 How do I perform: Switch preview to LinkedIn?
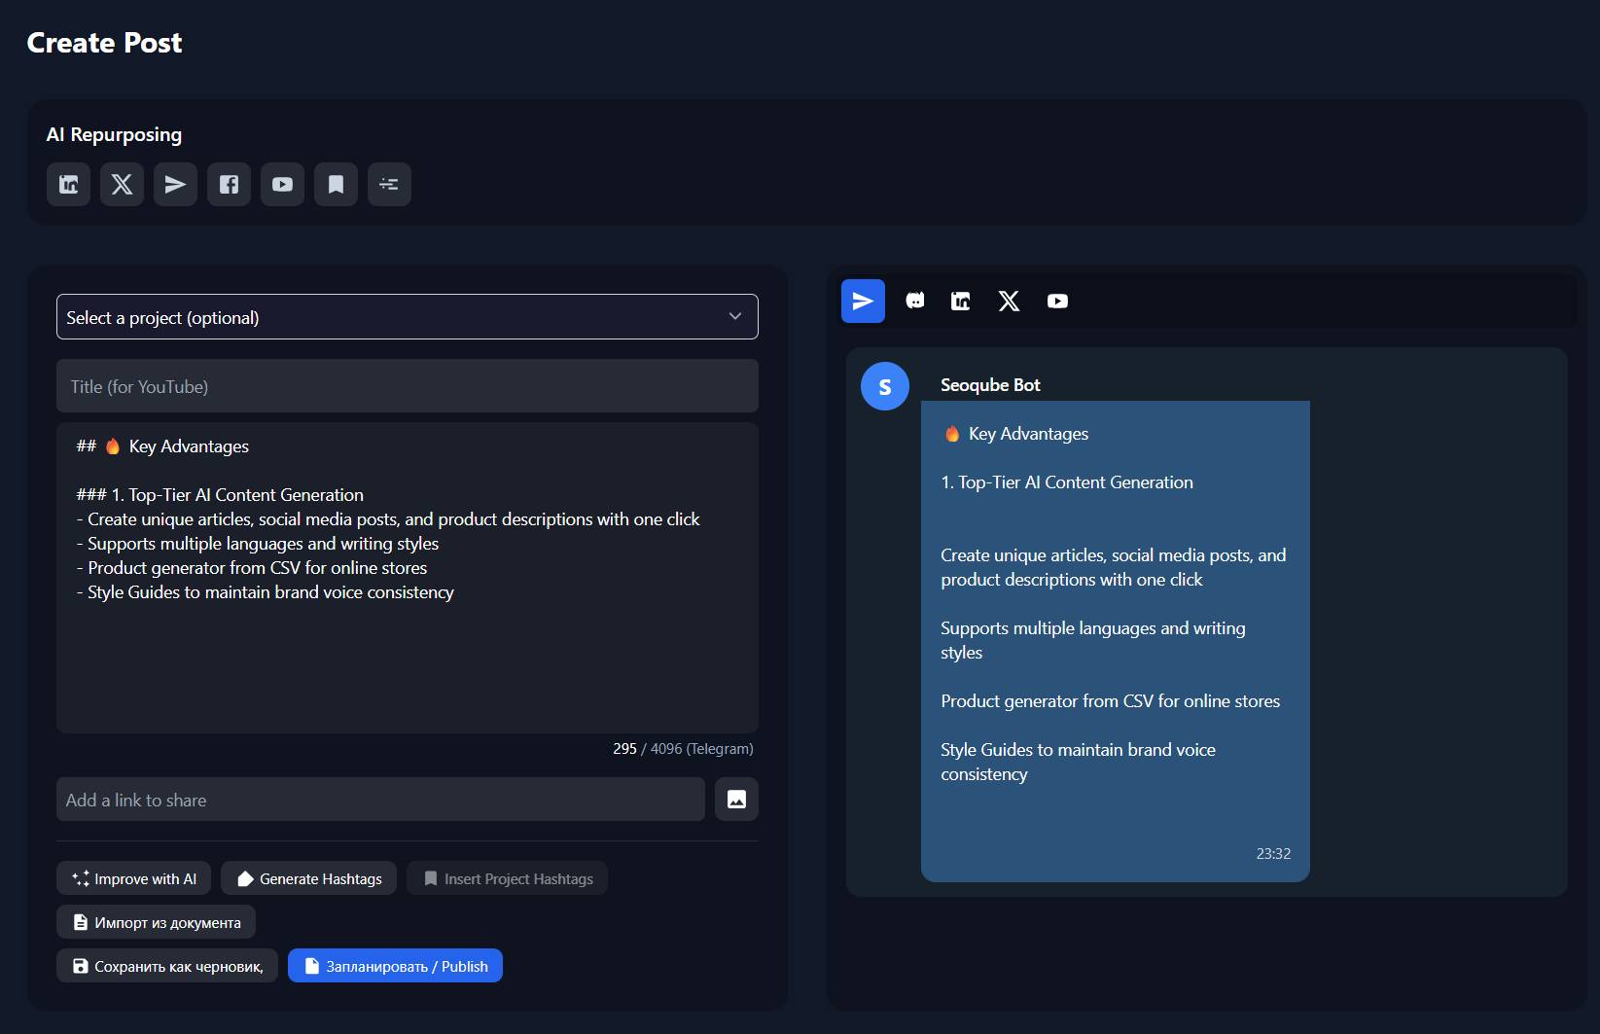click(960, 301)
